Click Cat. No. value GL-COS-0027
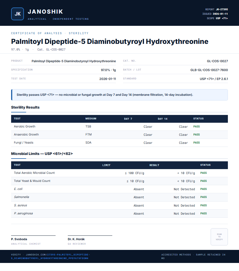The height and width of the screenshot is (271, 239). (x=217, y=61)
